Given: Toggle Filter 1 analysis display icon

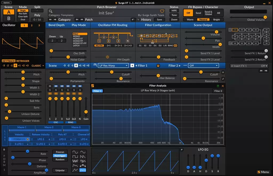Looking at the screenshot, I should (158, 66).
